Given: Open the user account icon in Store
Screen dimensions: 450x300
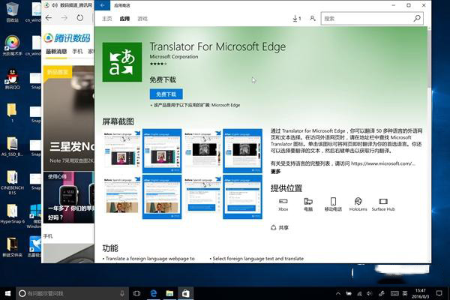Looking at the screenshot, I should [x=313, y=18].
